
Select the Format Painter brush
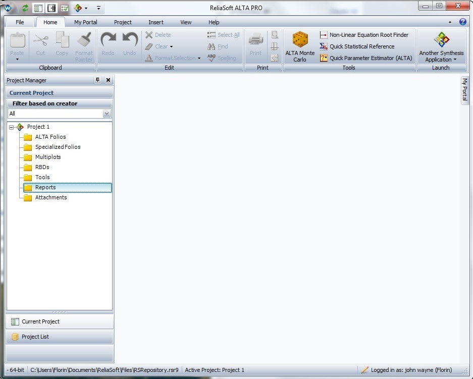click(x=84, y=40)
